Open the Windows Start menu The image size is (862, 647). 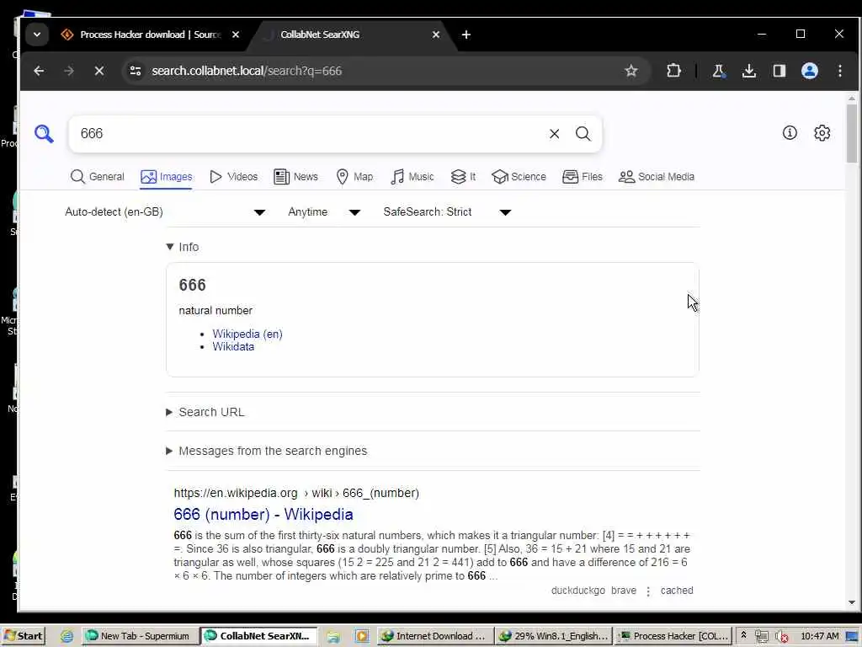click(23, 636)
